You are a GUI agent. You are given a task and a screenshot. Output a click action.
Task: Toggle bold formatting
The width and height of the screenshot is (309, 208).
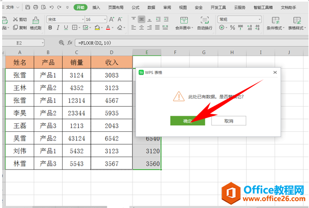(x=50, y=27)
